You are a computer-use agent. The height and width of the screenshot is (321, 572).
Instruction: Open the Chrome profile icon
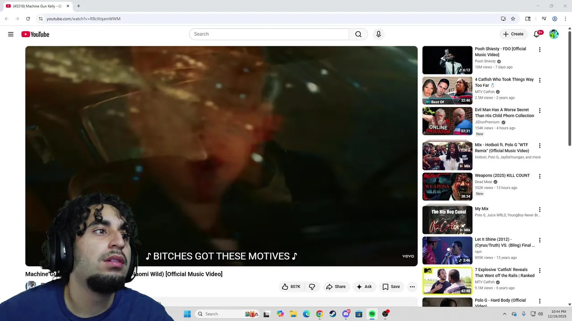pyautogui.click(x=555, y=19)
